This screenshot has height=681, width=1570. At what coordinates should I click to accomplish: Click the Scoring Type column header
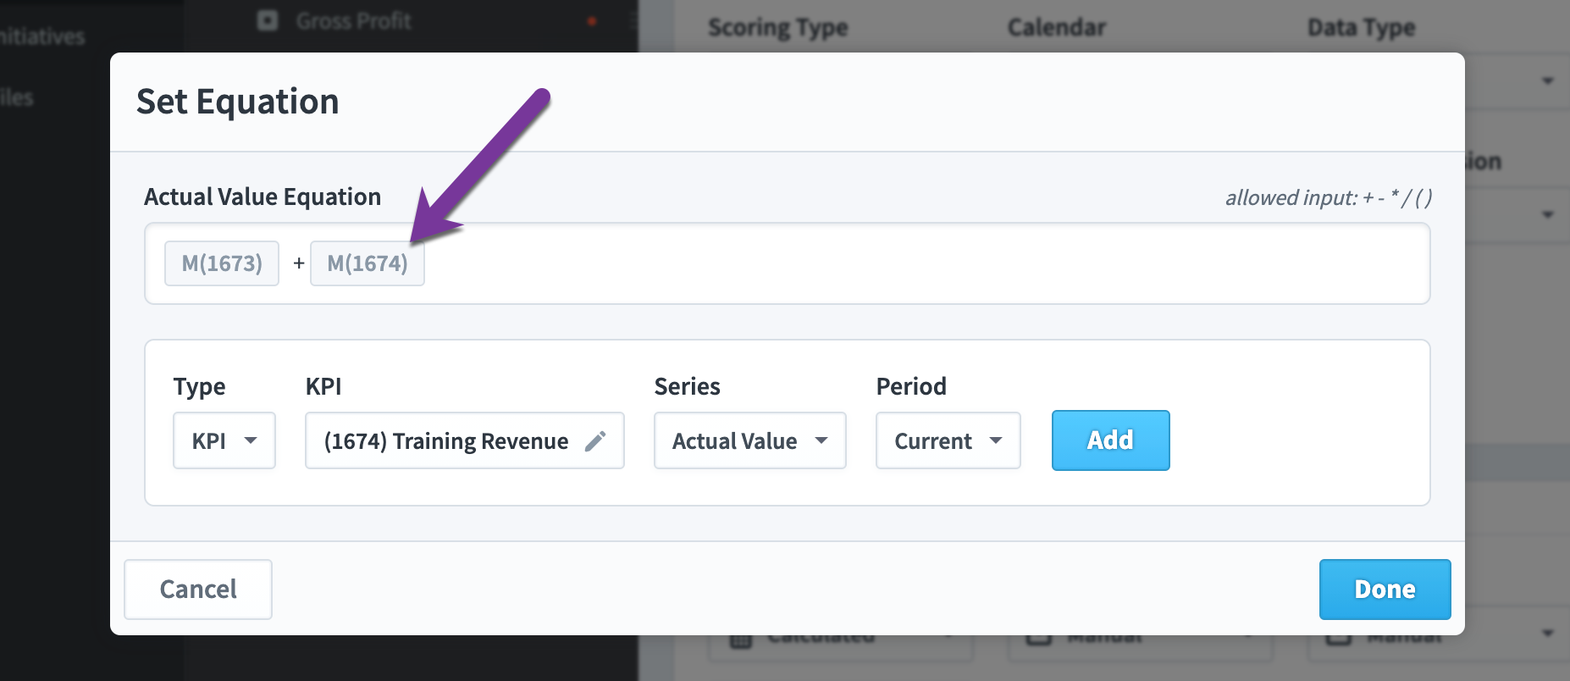coord(778,27)
